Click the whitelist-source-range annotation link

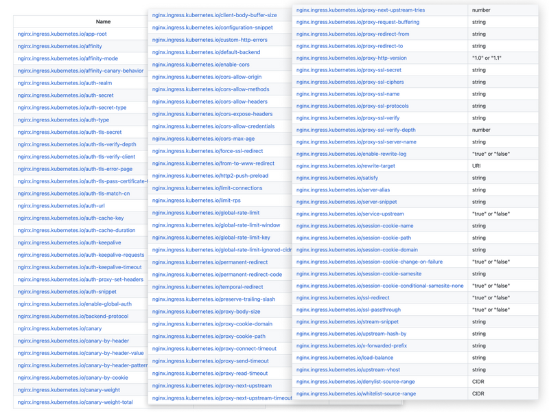point(355,393)
